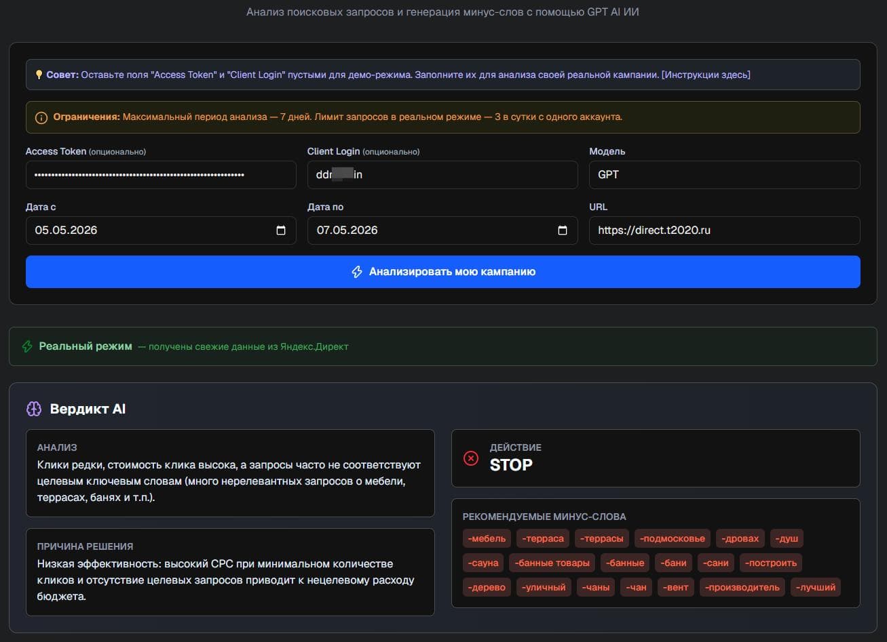
Task: Focus the Access Token field
Action: [x=161, y=175]
